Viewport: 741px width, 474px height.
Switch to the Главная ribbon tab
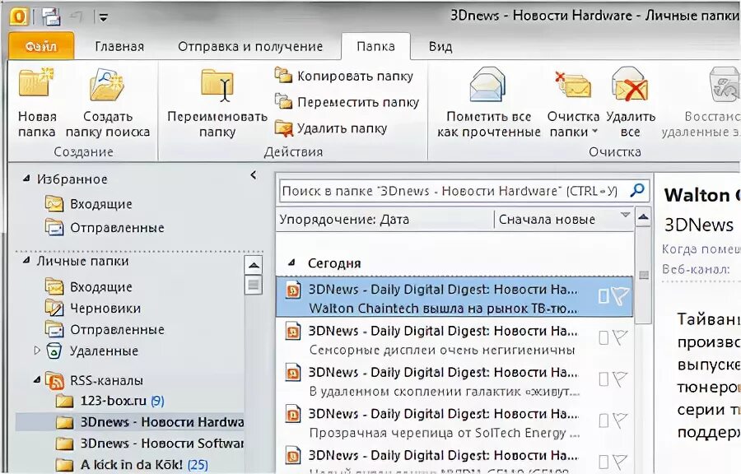pyautogui.click(x=119, y=46)
